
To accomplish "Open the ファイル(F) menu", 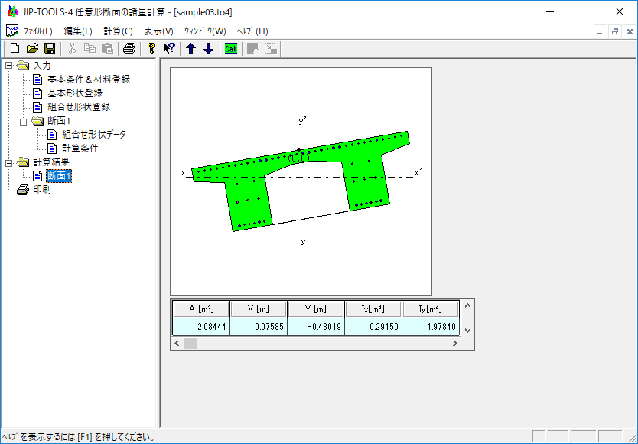I will pos(37,31).
